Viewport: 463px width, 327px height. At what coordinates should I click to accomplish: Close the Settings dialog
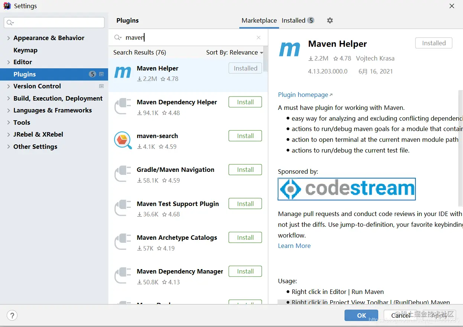tap(452, 6)
